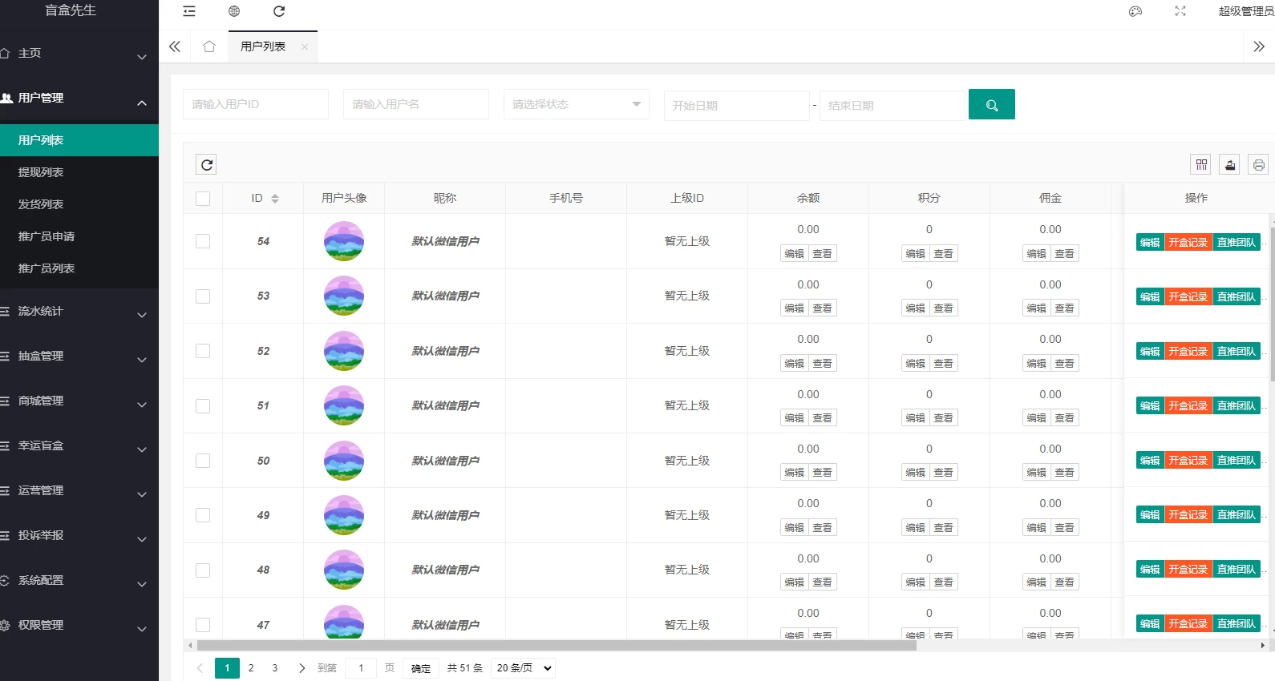The width and height of the screenshot is (1275, 681).
Task: Open the theme palette icon
Action: click(1135, 11)
